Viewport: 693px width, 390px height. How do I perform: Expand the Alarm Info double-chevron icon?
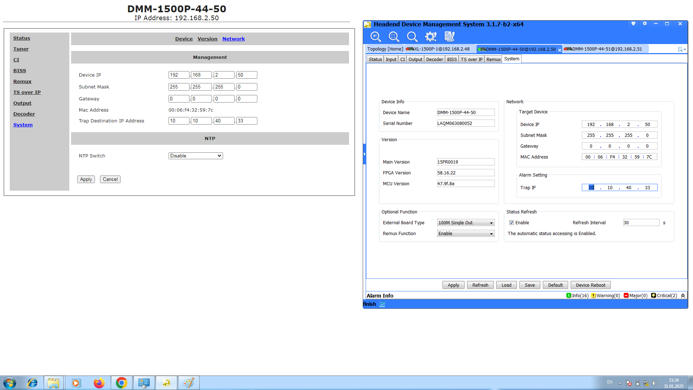point(683,296)
